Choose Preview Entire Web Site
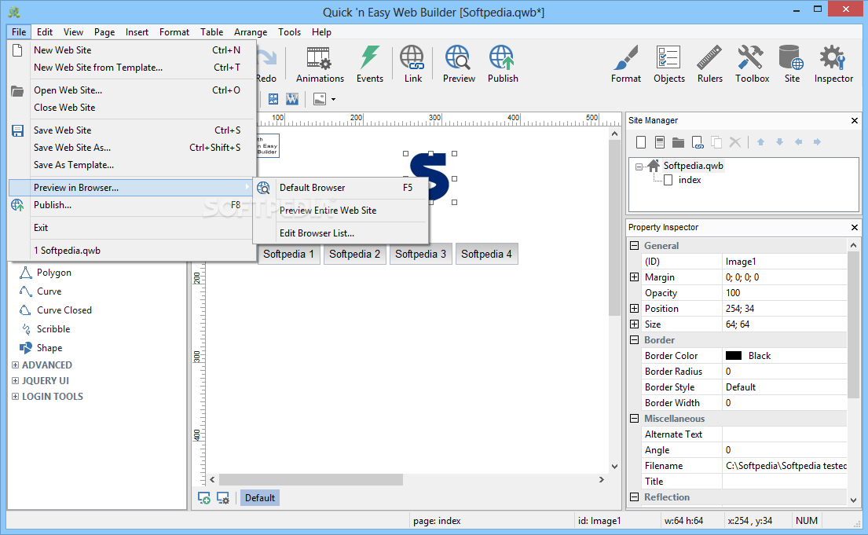Viewport: 868px width, 535px height. tap(340, 211)
